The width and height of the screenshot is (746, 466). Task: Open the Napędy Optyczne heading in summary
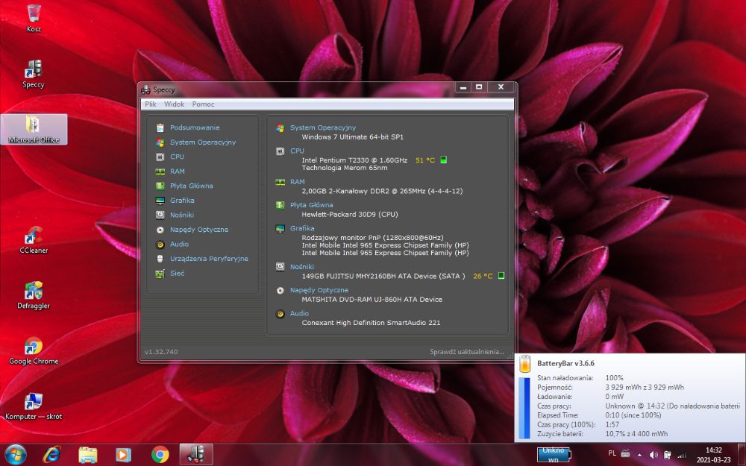click(x=319, y=290)
